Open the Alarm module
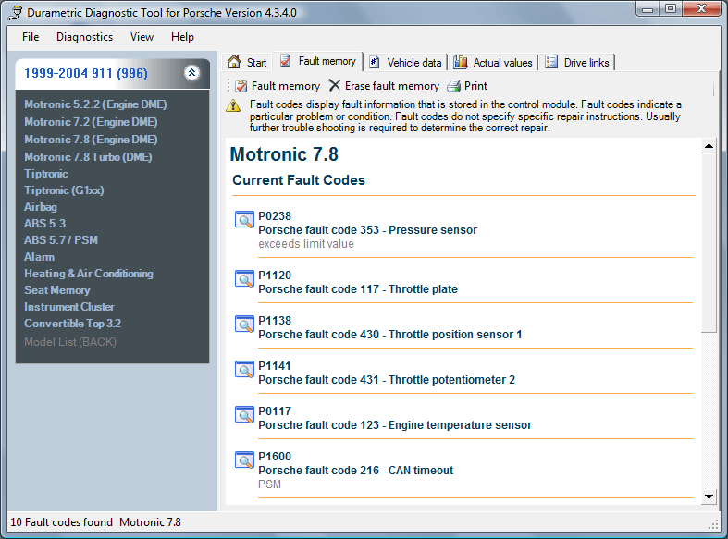Viewport: 728px width, 539px height. point(39,257)
